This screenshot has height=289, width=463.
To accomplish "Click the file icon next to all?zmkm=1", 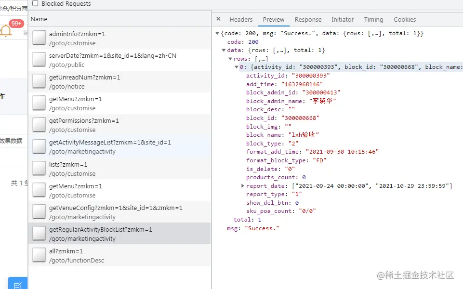I will [39, 255].
